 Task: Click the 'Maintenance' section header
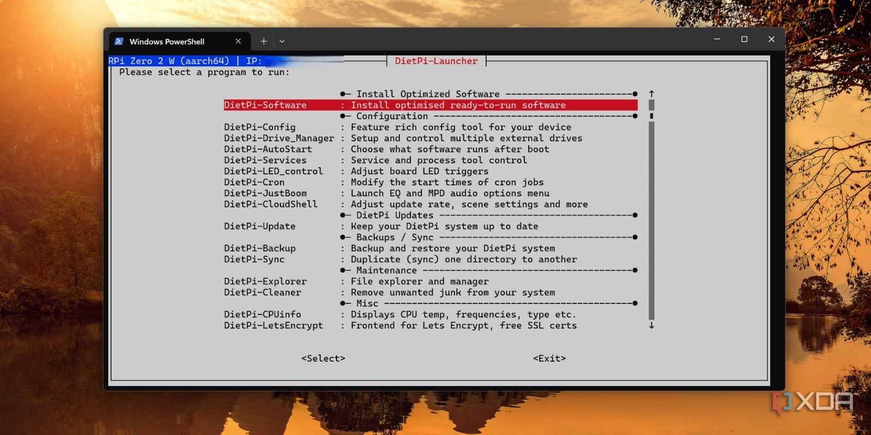pyautogui.click(x=387, y=270)
